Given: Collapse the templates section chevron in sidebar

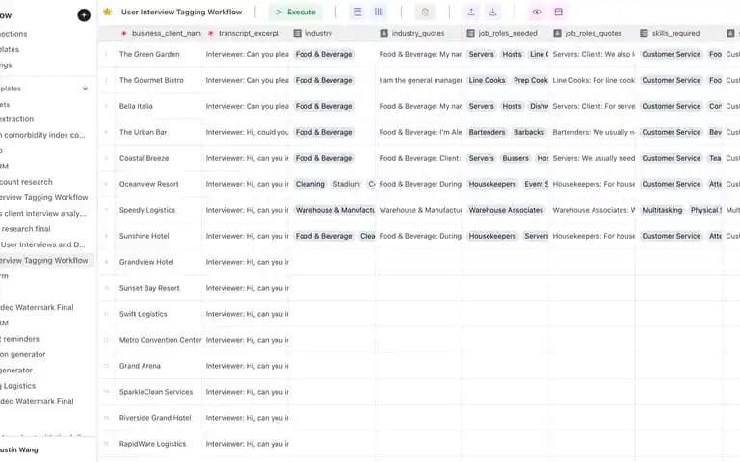Looking at the screenshot, I should pyautogui.click(x=85, y=89).
